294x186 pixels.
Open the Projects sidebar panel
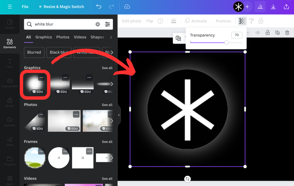coord(10,161)
